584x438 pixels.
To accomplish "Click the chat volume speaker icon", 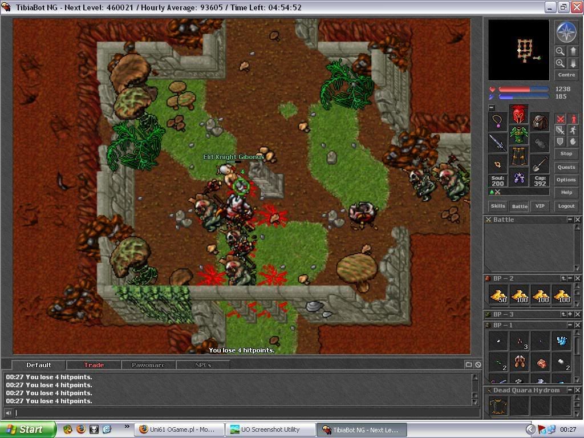I will click(8, 413).
